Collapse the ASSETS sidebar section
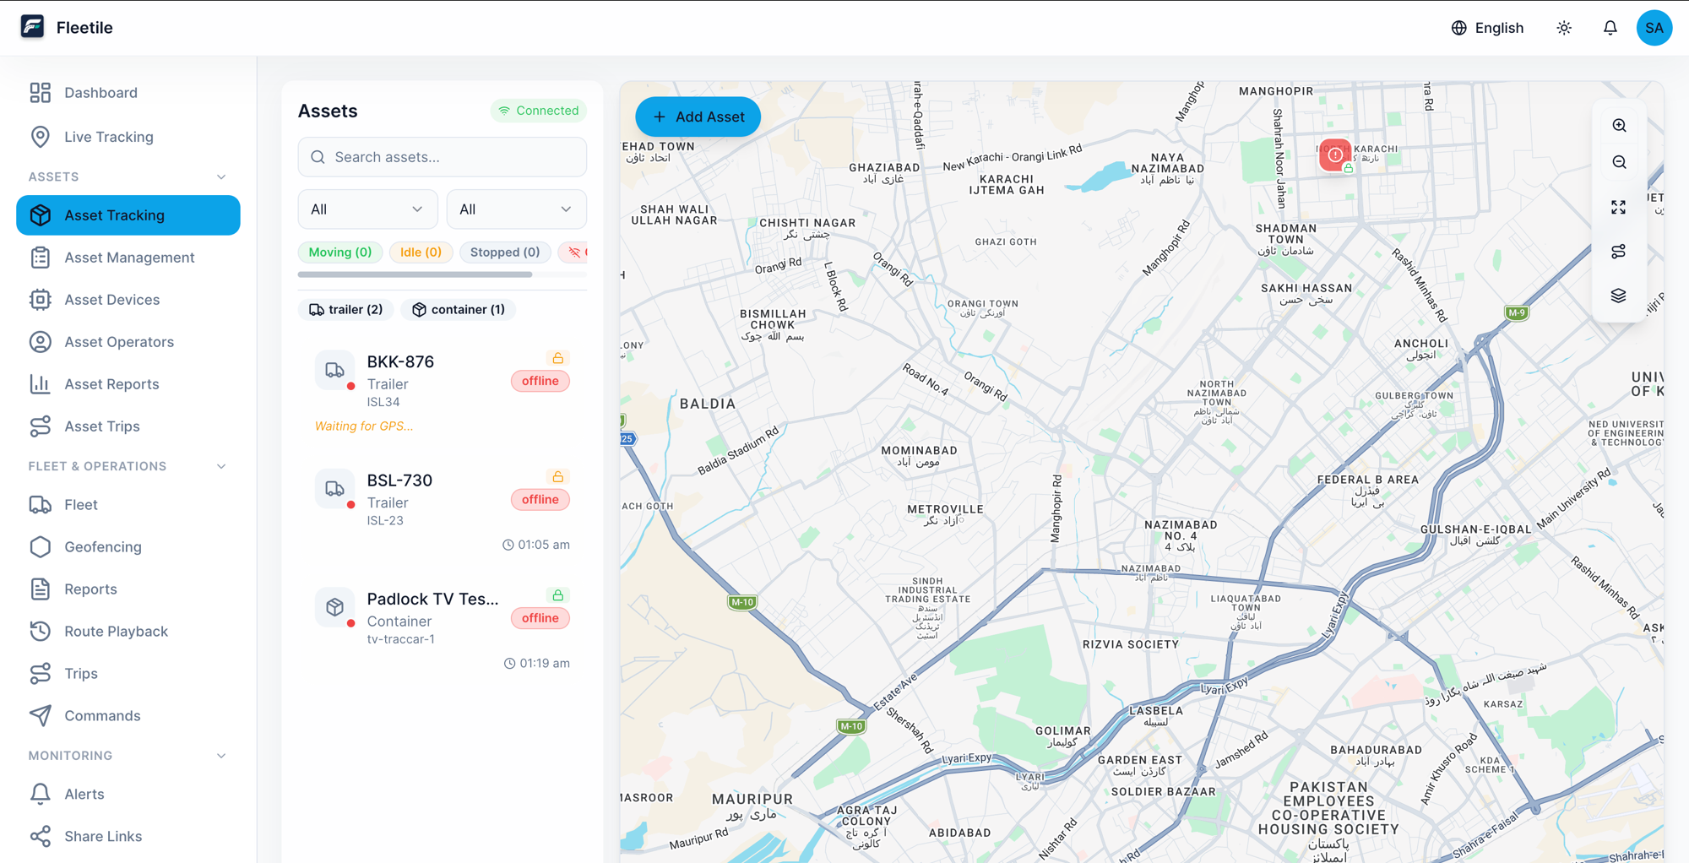This screenshot has width=1689, height=863. click(221, 177)
